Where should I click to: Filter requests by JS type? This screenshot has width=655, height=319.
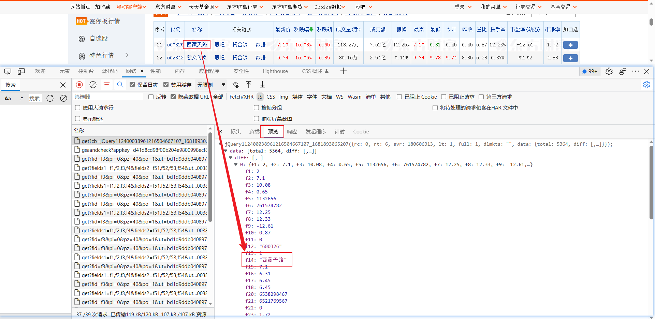pyautogui.click(x=260, y=97)
